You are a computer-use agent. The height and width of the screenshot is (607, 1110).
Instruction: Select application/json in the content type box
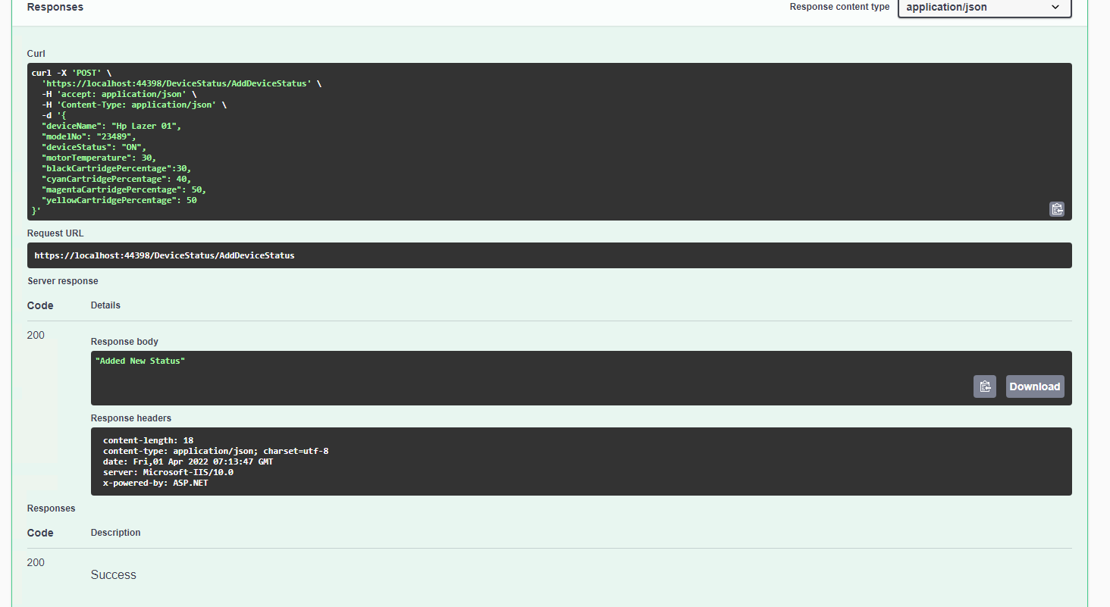[x=983, y=8]
